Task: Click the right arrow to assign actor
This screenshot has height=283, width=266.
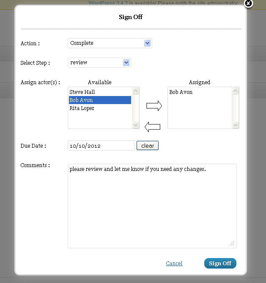Action: tap(154, 106)
